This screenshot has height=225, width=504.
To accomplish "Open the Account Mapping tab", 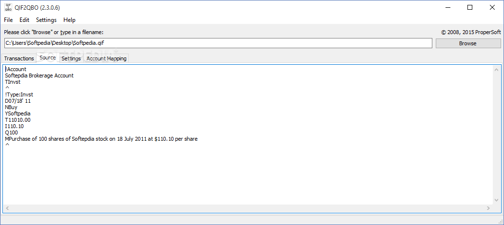I will click(106, 58).
